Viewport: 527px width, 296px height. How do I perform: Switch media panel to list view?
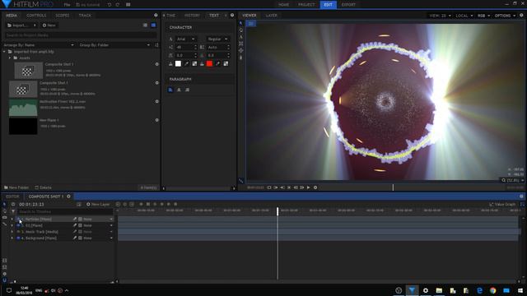click(x=145, y=25)
